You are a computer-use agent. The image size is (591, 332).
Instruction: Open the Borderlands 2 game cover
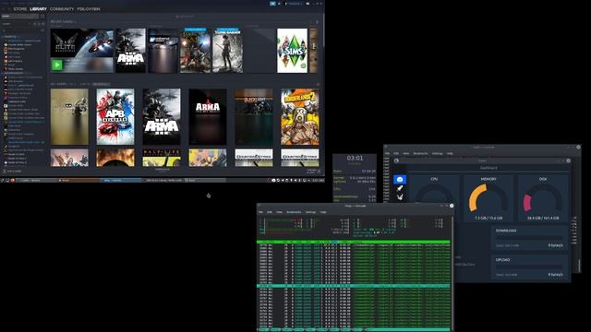pyautogui.click(x=299, y=117)
